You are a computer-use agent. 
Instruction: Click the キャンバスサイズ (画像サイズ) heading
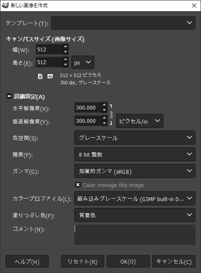click(x=45, y=39)
